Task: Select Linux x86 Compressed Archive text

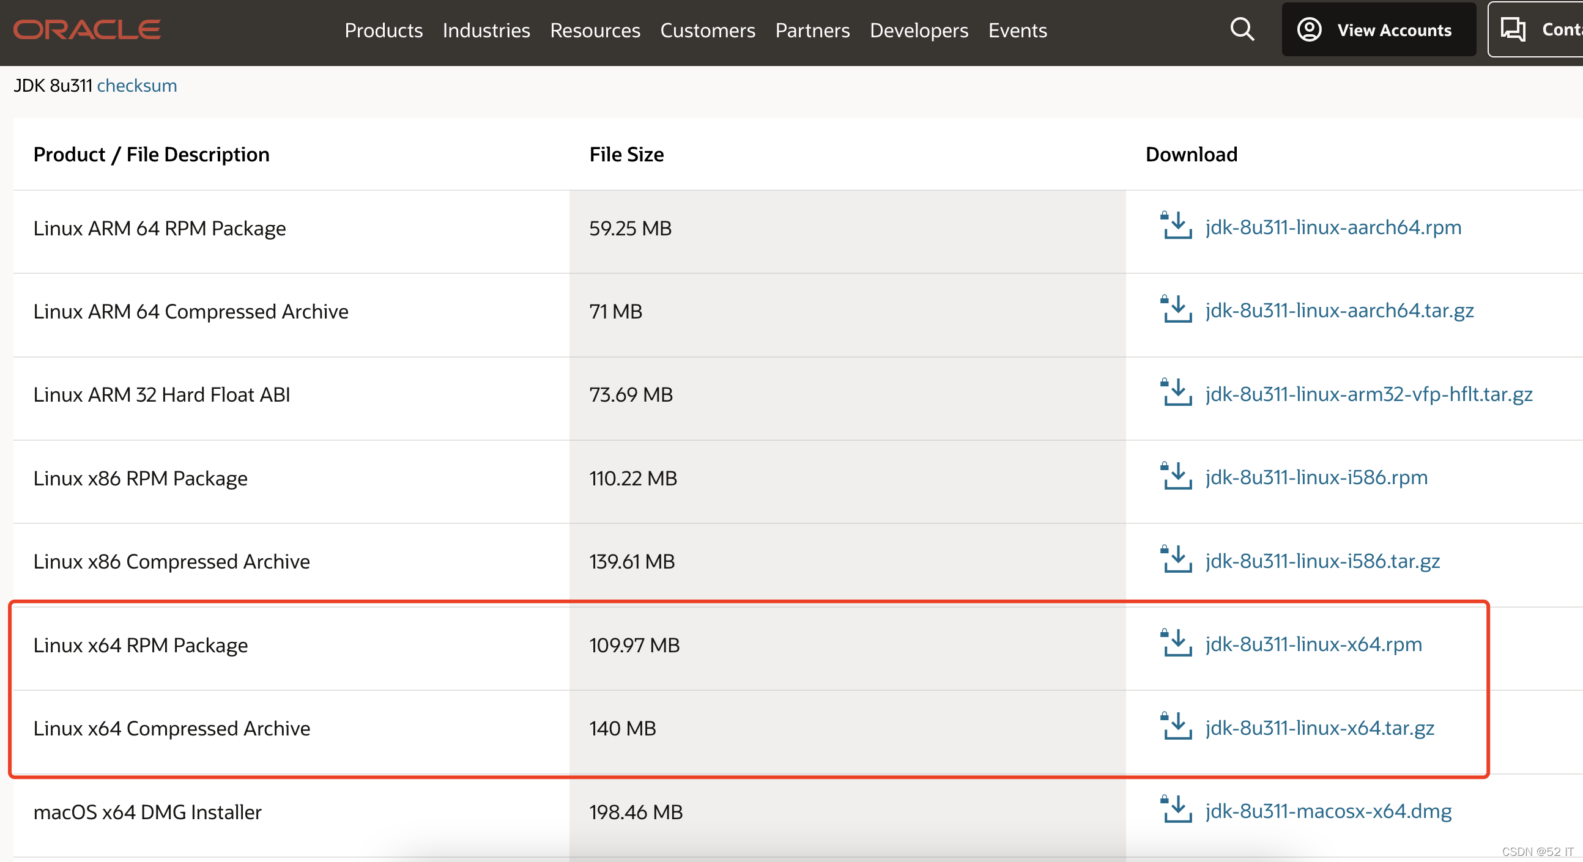Action: coord(171,562)
